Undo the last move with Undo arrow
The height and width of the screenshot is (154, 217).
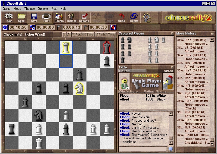click(x=122, y=18)
